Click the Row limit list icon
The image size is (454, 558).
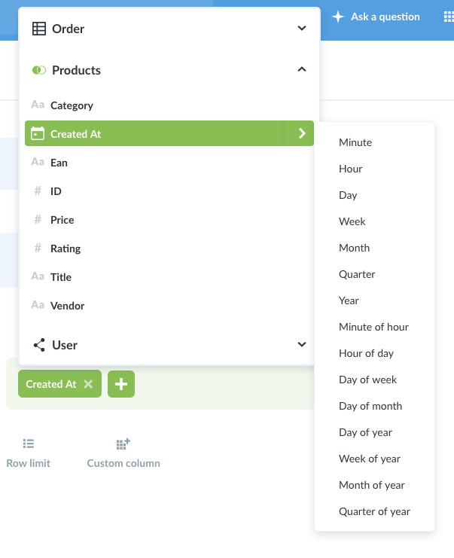[x=29, y=444]
